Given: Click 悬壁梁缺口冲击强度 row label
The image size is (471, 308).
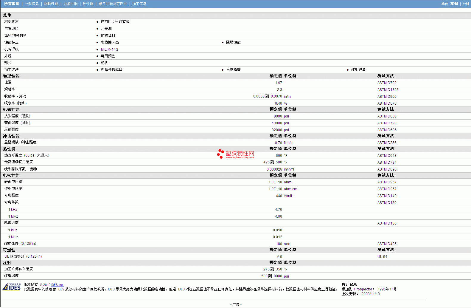Looking at the screenshot, I should (x=20, y=142).
